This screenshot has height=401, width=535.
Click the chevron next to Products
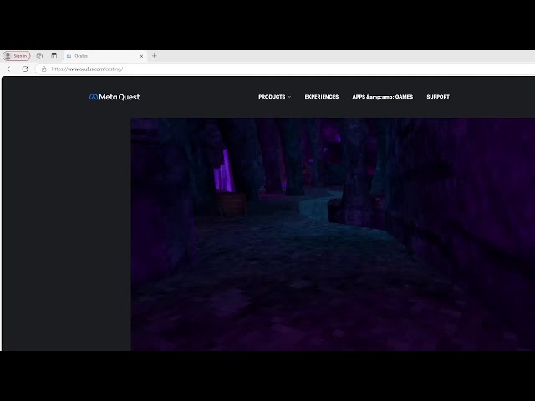click(289, 97)
